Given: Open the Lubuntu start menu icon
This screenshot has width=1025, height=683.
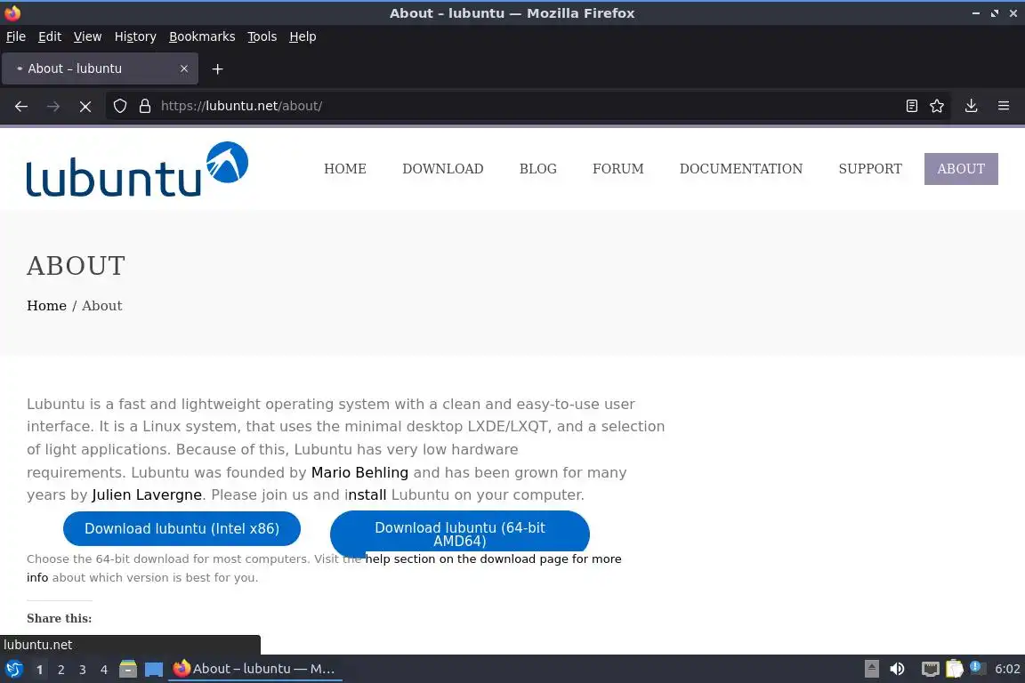Looking at the screenshot, I should tap(13, 669).
